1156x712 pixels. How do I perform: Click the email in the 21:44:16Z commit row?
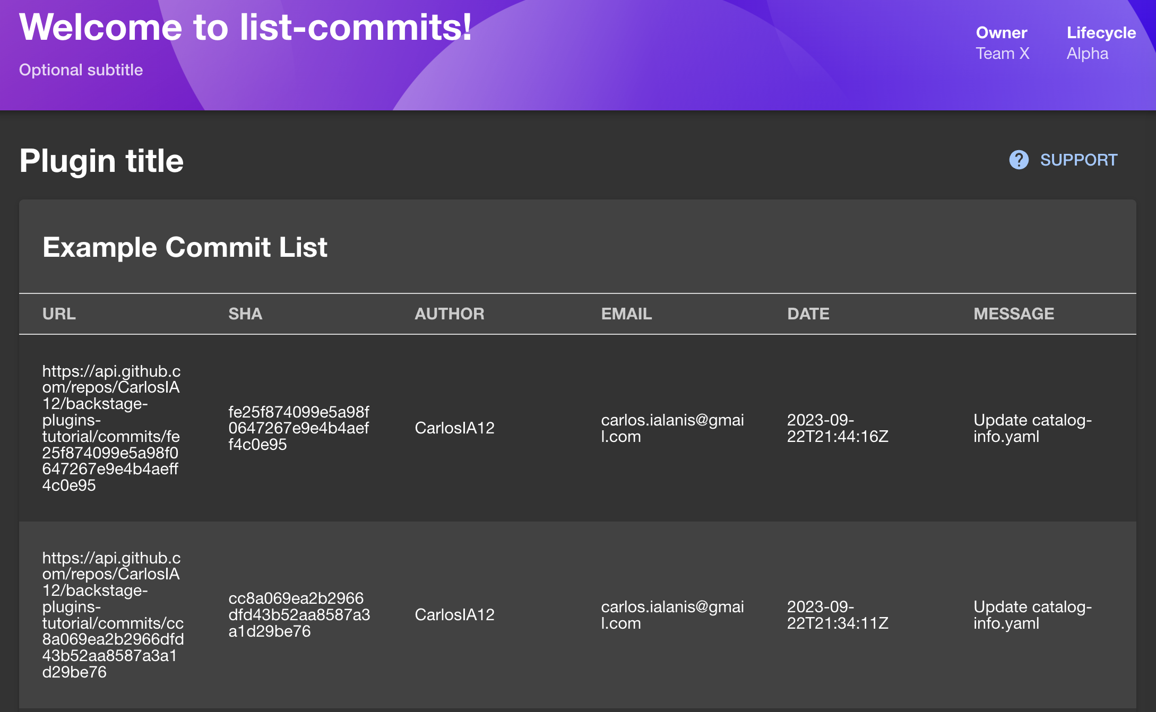[672, 428]
